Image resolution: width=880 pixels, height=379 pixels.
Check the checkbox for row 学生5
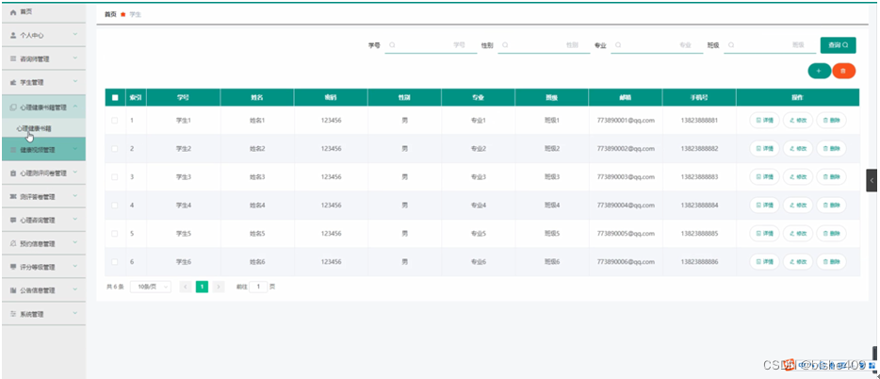point(115,233)
